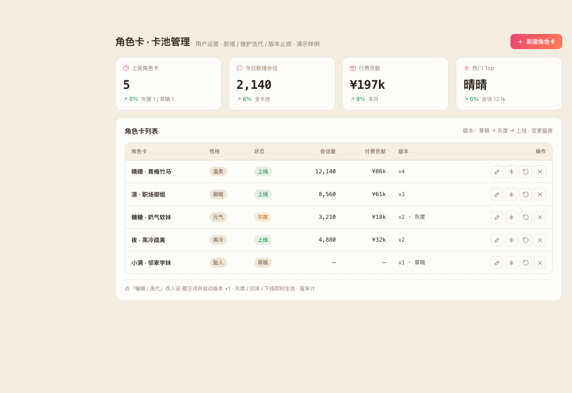Select the row name 凛 · 职场御姐
Screen dimensions: 572x393
148,194
